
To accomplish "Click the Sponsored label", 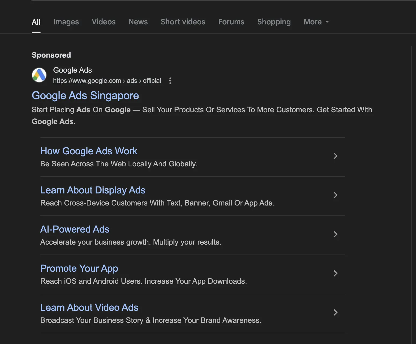I will tap(51, 55).
